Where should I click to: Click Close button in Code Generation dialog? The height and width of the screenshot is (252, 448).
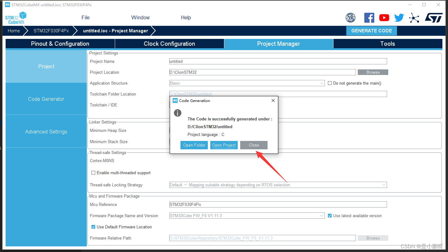coord(254,145)
